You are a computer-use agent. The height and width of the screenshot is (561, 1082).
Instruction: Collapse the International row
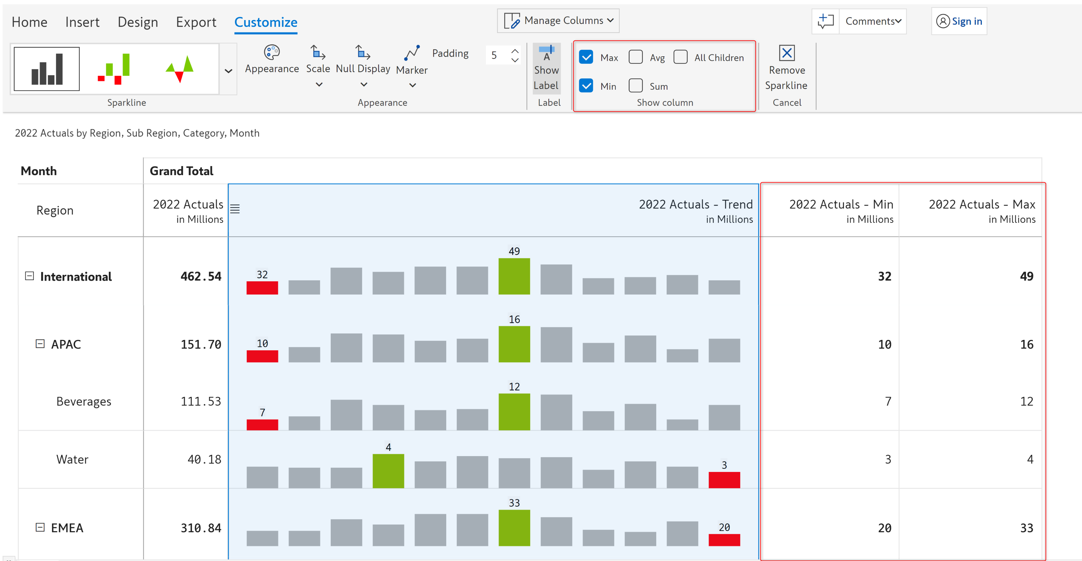click(x=30, y=276)
